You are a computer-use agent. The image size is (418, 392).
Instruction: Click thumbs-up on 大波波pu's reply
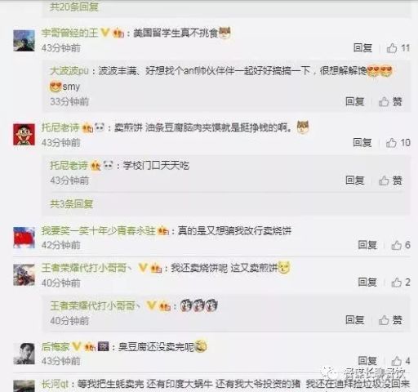[x=390, y=102]
